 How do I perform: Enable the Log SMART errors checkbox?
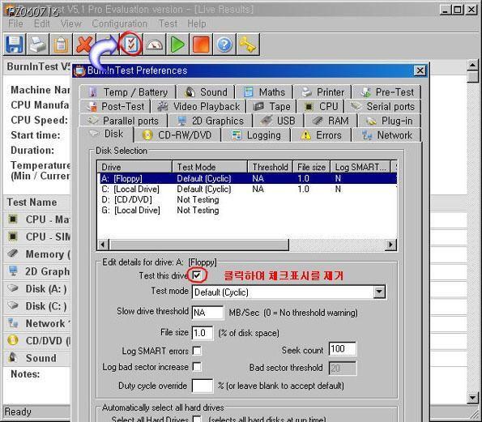(x=197, y=351)
